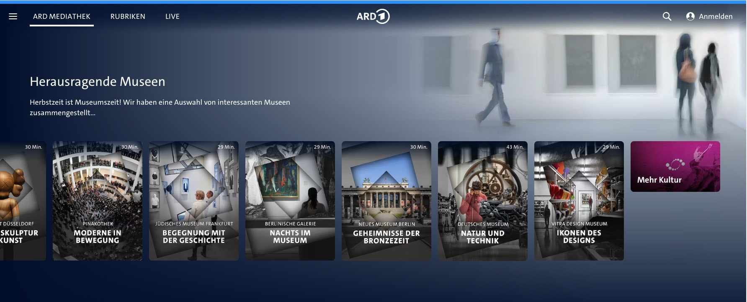Select the ARD Mediathek tab
This screenshot has height=302, width=747.
[x=62, y=16]
